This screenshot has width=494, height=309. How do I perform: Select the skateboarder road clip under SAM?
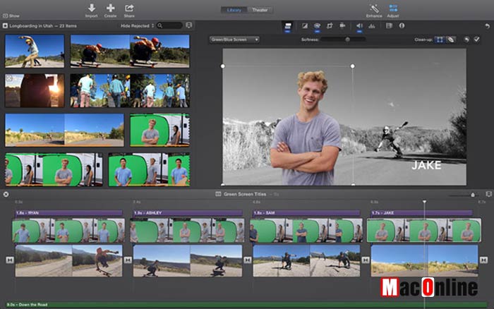306,261
